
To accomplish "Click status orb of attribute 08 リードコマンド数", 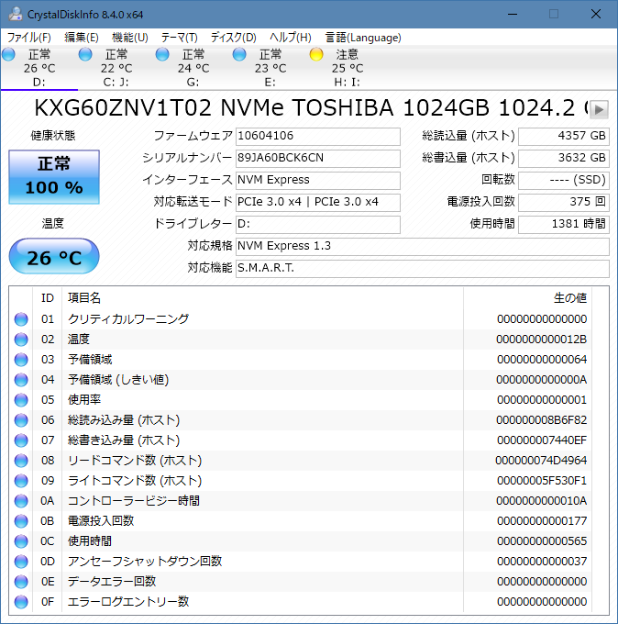I will [x=21, y=461].
